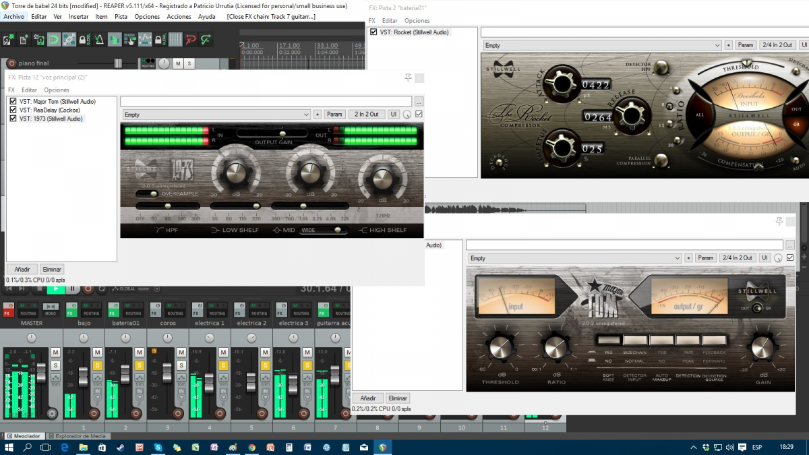Toggle the transport repeat loop button

tap(102, 289)
